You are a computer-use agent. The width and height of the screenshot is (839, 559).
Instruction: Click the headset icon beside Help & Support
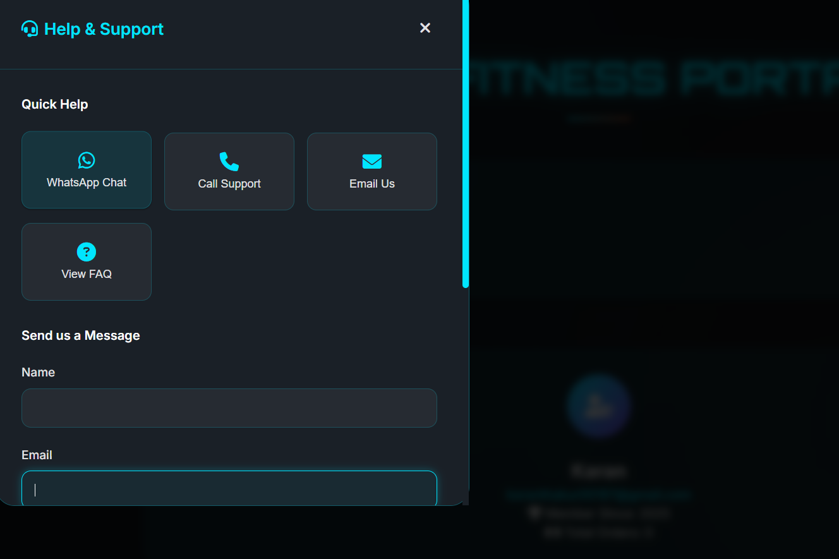[29, 28]
